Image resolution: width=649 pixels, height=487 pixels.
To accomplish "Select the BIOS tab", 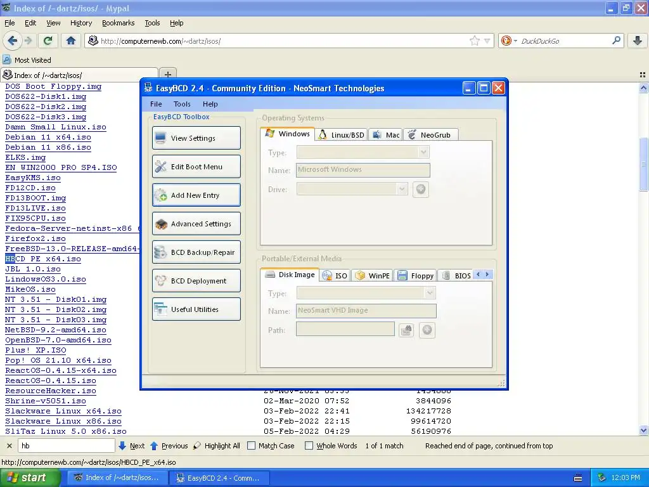I will point(456,275).
